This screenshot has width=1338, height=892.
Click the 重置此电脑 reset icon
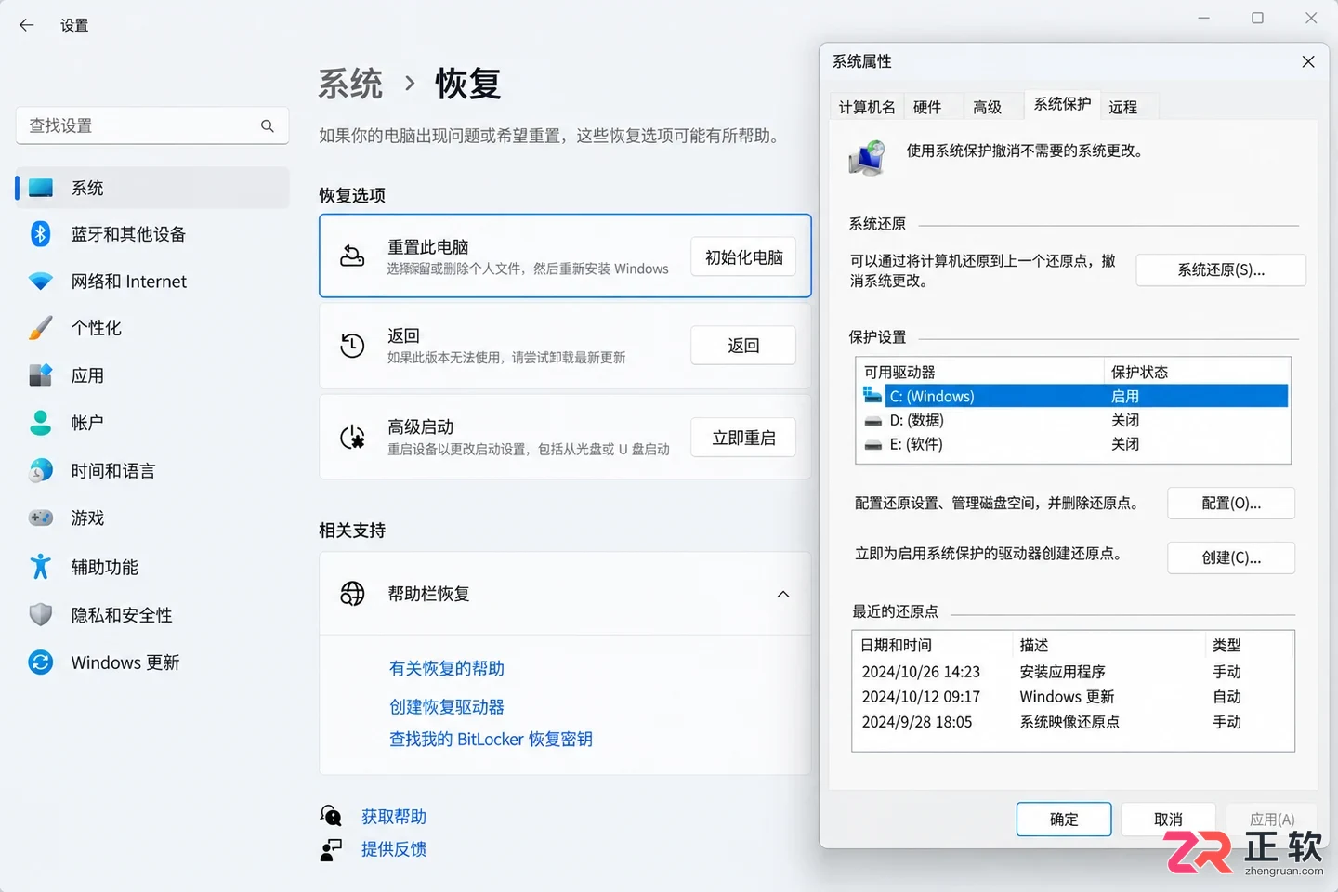pos(352,256)
